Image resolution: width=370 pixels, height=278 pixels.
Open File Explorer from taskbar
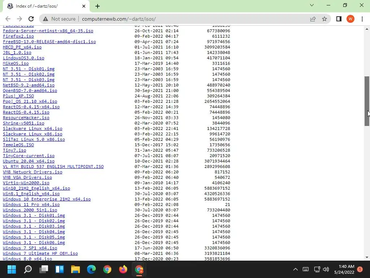[76, 269]
